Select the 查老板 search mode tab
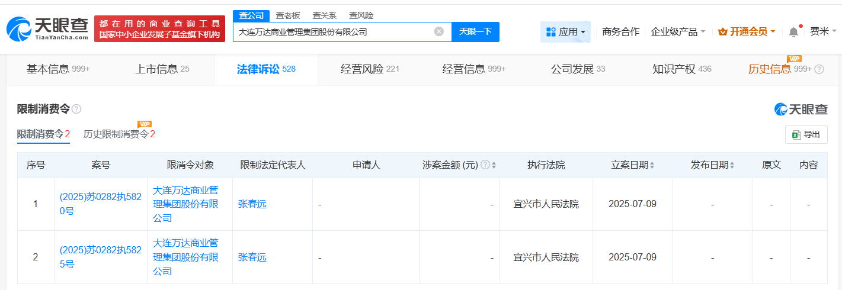 pos(288,15)
